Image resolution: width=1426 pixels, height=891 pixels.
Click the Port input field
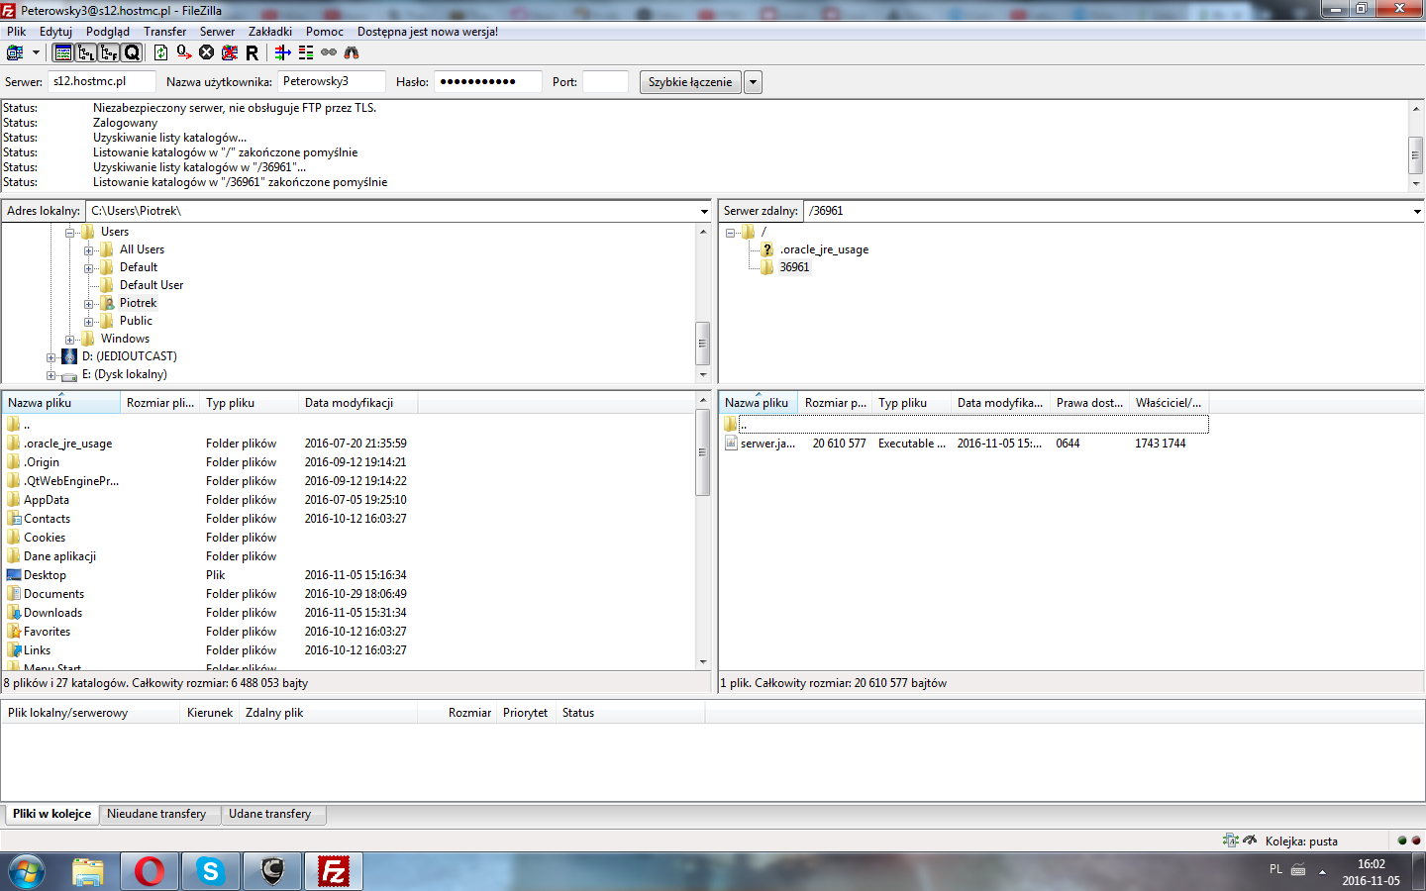[x=605, y=82]
